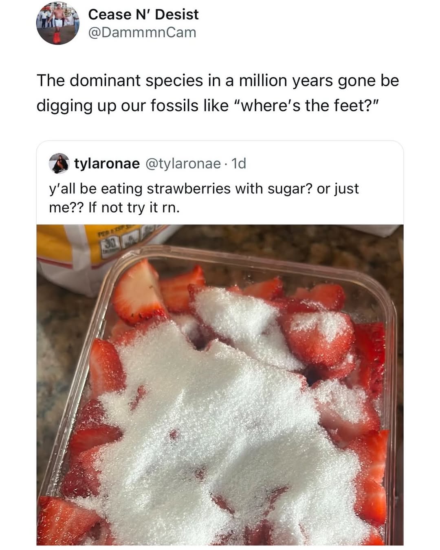Image resolution: width=440 pixels, height=550 pixels.
Task: Click the 1d timestamp on quoted tweet
Action: click(238, 163)
